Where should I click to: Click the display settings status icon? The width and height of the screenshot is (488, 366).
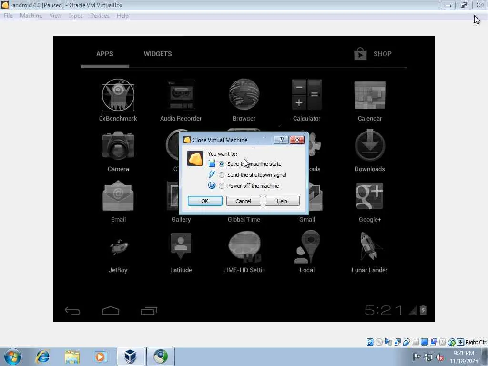coord(424,342)
